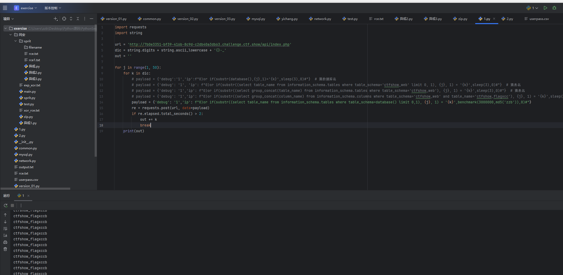The width and height of the screenshot is (563, 275).
Task: Switch to mysql.py tab
Action: point(256,19)
